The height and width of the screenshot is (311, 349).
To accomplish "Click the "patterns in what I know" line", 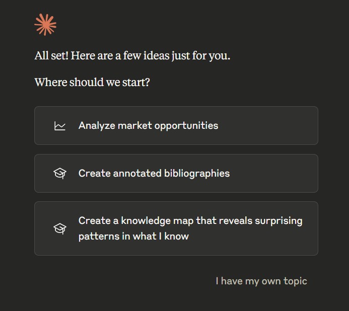I will (x=133, y=236).
